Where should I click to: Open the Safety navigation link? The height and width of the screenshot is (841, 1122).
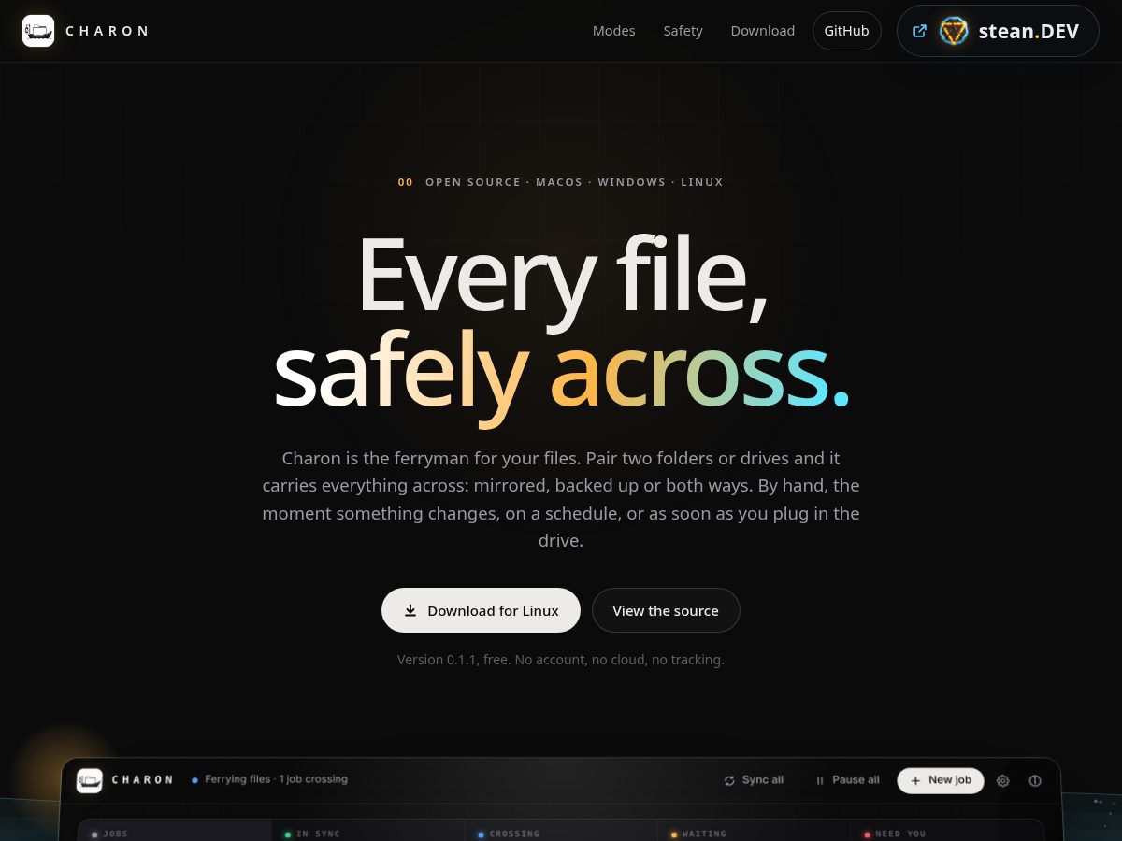click(683, 31)
